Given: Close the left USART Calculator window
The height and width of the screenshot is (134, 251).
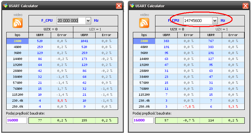Looking at the screenshot, I should (x=119, y=6).
